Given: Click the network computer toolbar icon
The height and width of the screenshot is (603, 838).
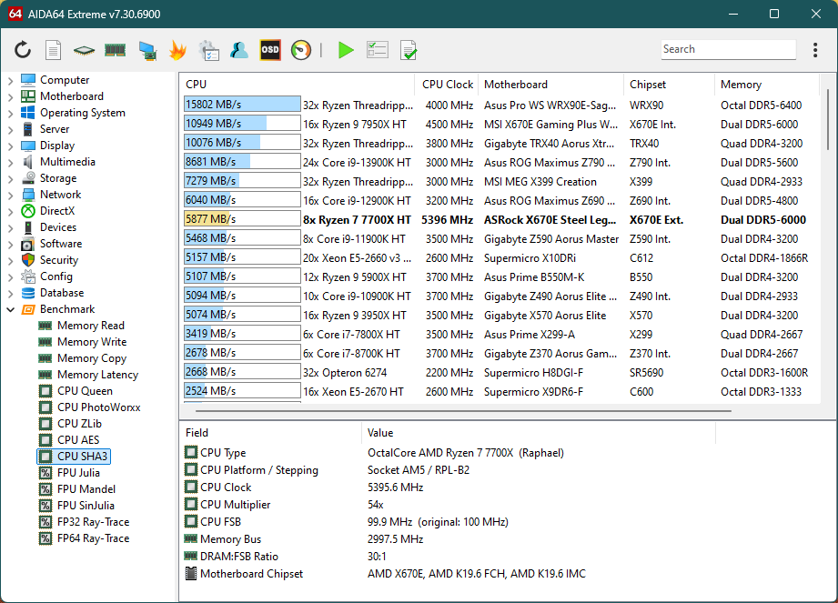Looking at the screenshot, I should click(x=147, y=50).
